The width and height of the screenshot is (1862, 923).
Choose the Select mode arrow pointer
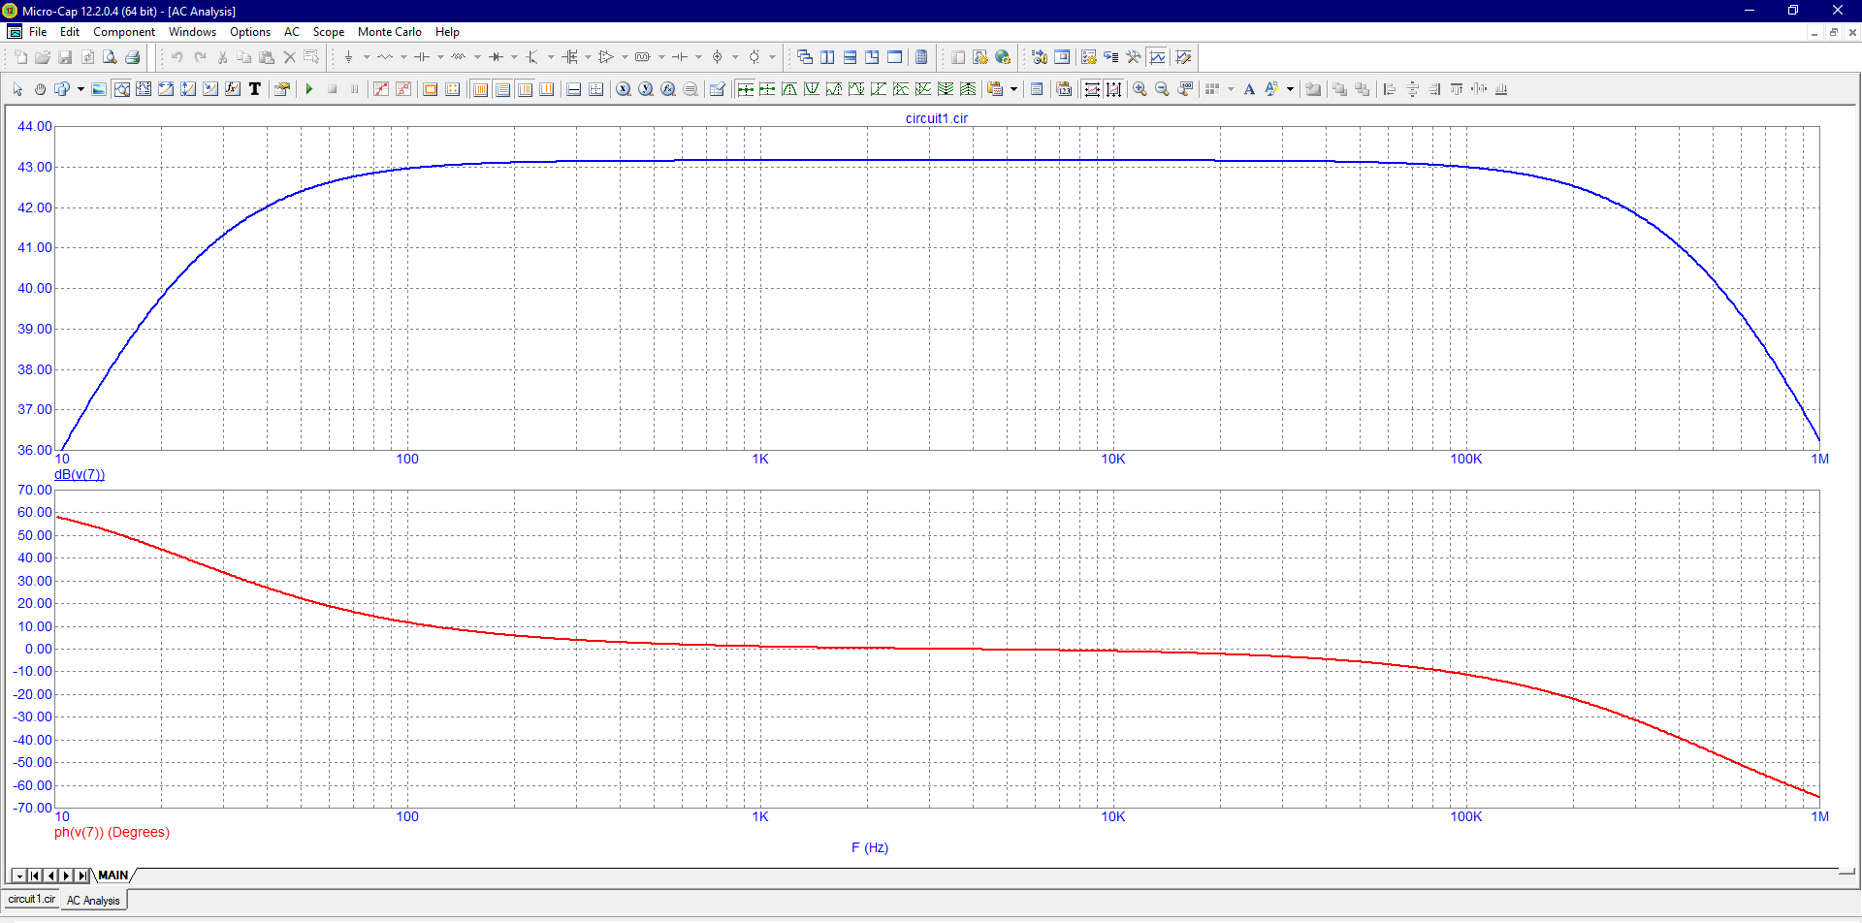click(17, 89)
